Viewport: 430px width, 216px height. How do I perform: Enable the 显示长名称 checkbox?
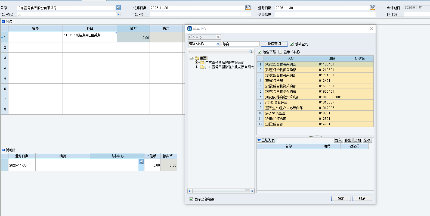pos(280,52)
